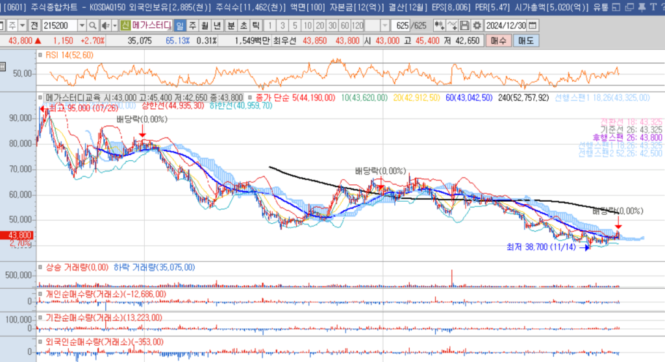665x362 pixels.
Task: Toggle the 상승 거래량 volume indicator marker
Action: [x=40, y=267]
